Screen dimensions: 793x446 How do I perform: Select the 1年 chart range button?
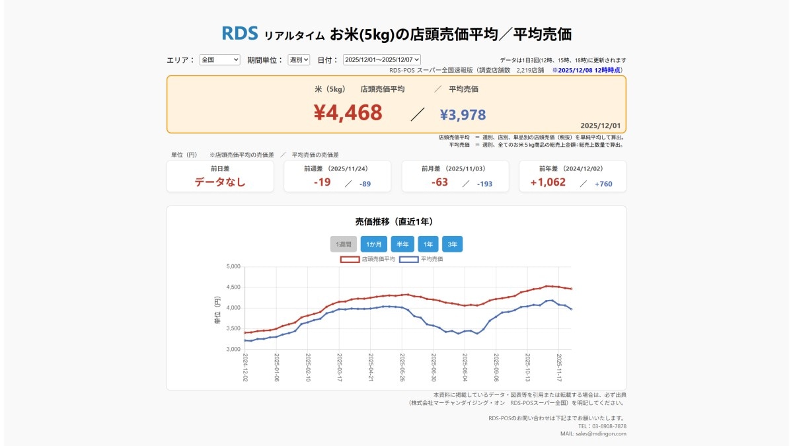[x=428, y=244]
